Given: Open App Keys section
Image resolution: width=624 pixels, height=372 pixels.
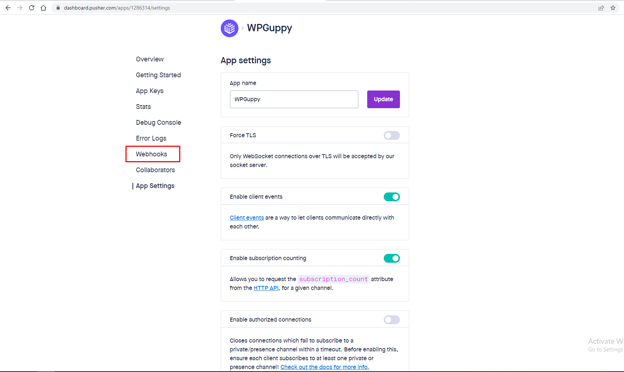Looking at the screenshot, I should 150,91.
